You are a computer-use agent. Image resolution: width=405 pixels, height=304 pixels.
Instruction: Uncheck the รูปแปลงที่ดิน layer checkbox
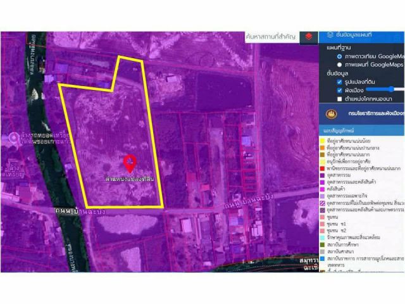pyautogui.click(x=339, y=82)
